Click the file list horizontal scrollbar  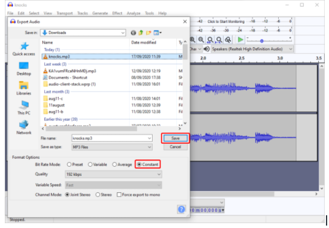[x=91, y=129]
